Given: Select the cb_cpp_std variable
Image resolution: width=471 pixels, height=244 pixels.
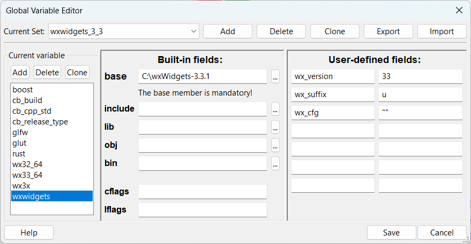Looking at the screenshot, I should [52, 111].
